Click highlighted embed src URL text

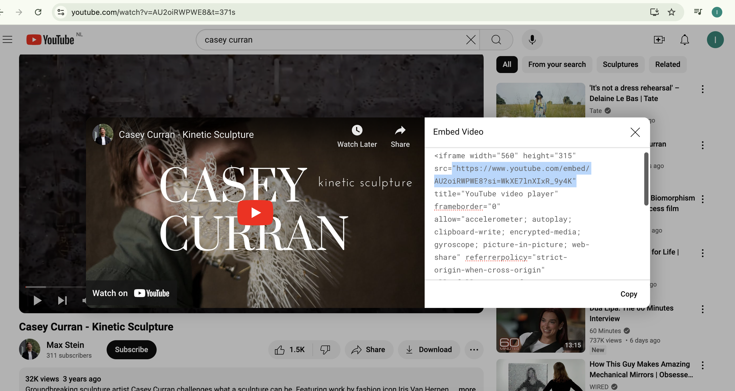(x=512, y=175)
